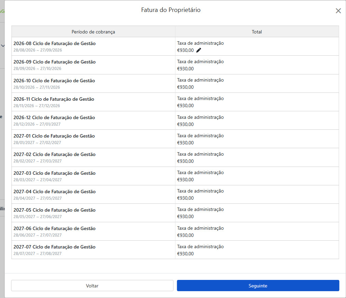Viewport: 346px width, 298px height.
Task: Select date range 28/04/2027 ~ 27/05/2027
Action: tap(38, 198)
